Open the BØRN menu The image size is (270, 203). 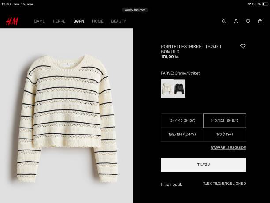79,21
